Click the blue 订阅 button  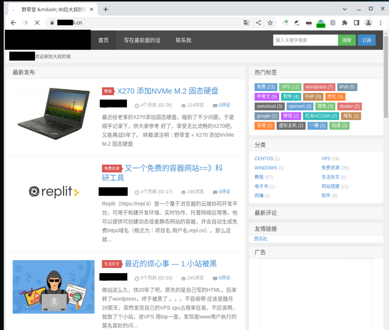[x=366, y=40]
